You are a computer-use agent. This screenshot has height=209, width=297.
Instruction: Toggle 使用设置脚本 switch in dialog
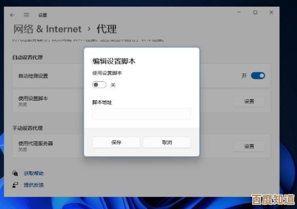pos(99,85)
